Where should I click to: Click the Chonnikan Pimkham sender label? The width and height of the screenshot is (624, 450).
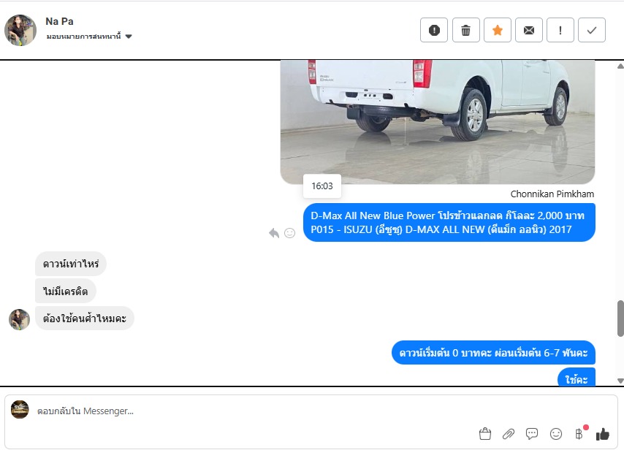[552, 194]
